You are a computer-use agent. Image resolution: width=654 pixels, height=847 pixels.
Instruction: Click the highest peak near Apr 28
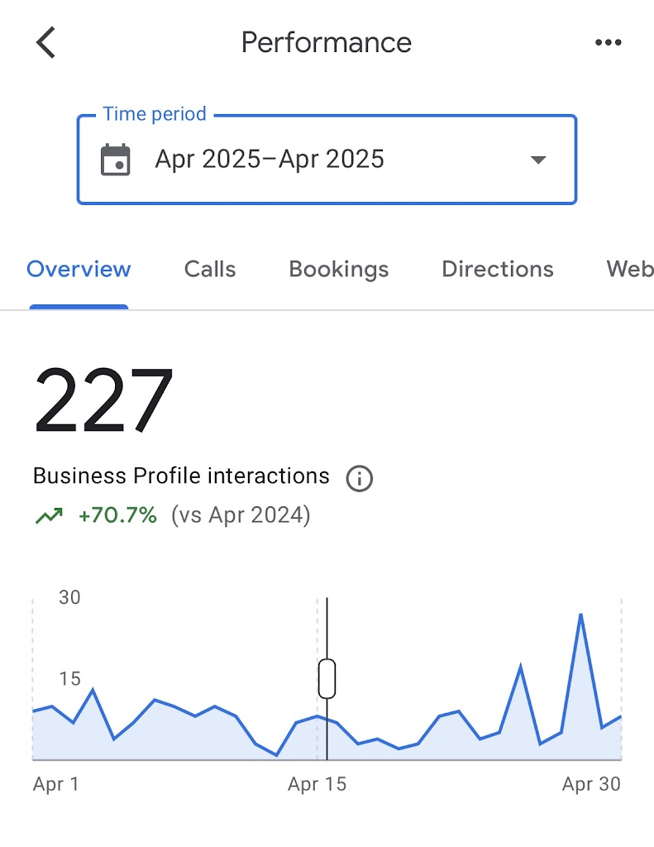coord(580,615)
